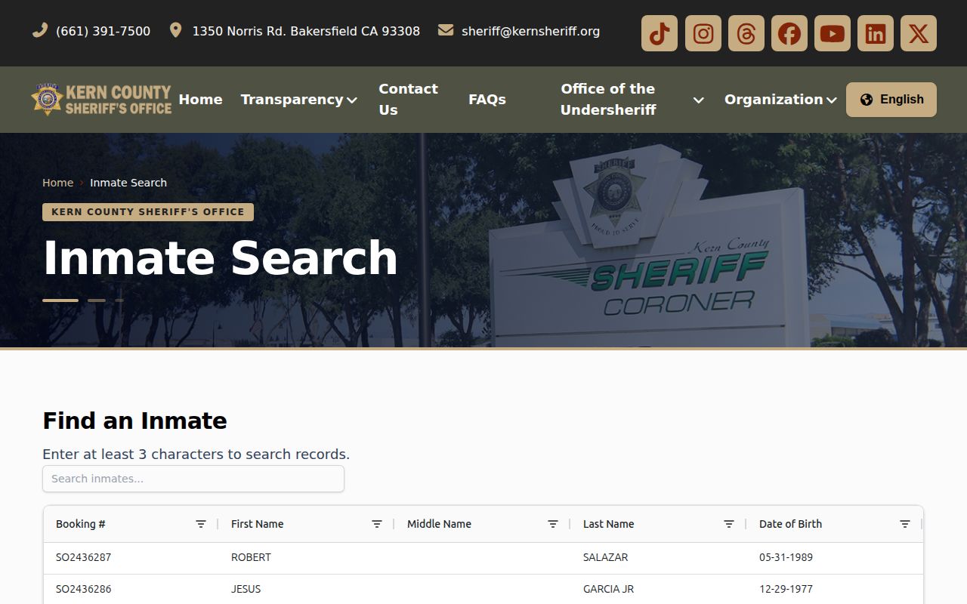
Task: Focus the Search inmates input field
Action: 193,479
